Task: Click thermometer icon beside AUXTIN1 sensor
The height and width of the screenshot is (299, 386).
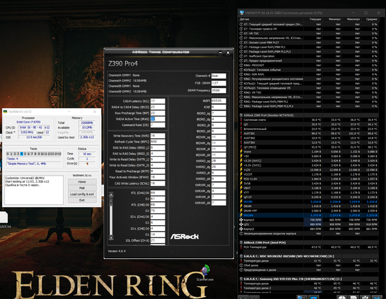Action: coord(241,133)
